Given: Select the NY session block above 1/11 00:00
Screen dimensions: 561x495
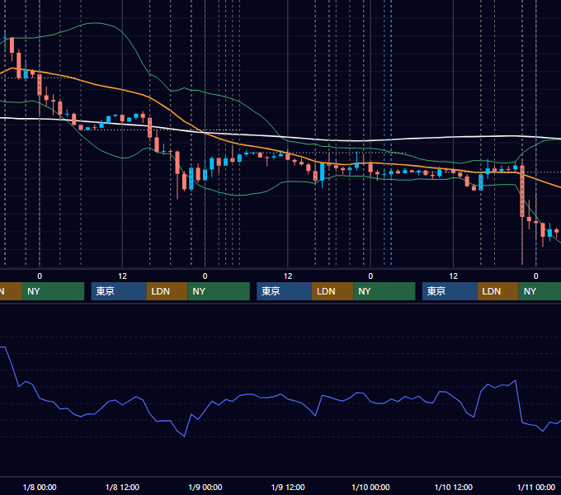Looking at the screenshot, I should point(540,291).
